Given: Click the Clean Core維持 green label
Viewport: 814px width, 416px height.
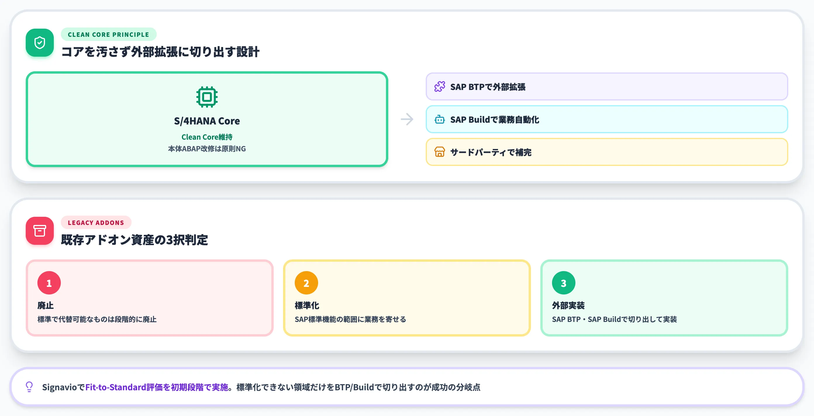Looking at the screenshot, I should click(207, 137).
